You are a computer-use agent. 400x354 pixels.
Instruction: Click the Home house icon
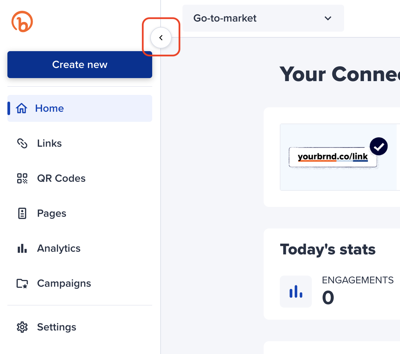coord(22,108)
